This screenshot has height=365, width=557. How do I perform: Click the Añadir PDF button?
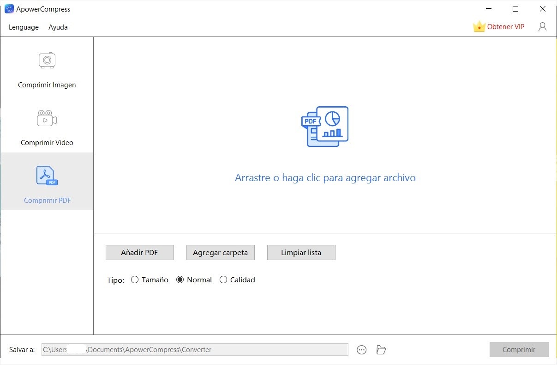(x=139, y=253)
